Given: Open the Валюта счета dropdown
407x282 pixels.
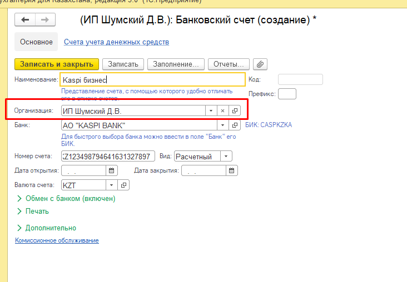Looking at the screenshot, I should 112,185.
